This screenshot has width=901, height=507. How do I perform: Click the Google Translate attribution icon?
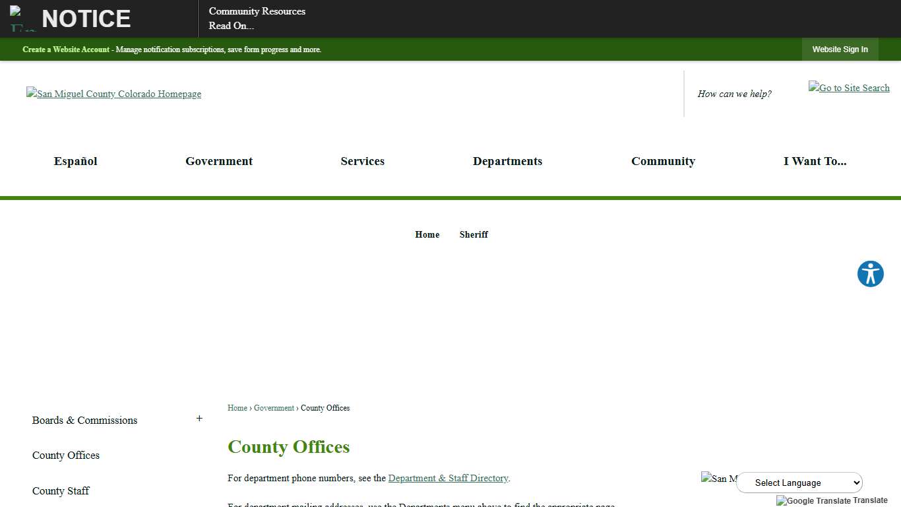pyautogui.click(x=780, y=500)
